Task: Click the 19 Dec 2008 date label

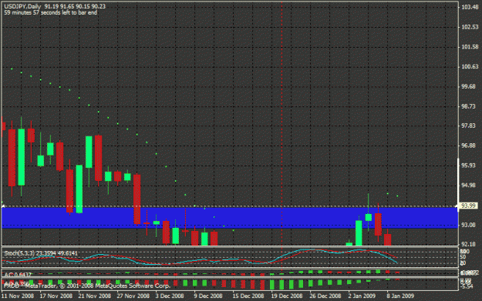Action: (287, 296)
